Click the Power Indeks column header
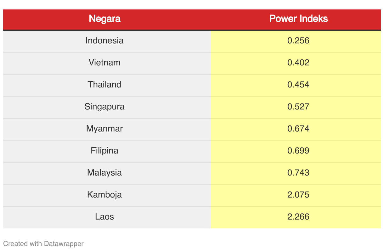384x251 pixels. coord(298,19)
